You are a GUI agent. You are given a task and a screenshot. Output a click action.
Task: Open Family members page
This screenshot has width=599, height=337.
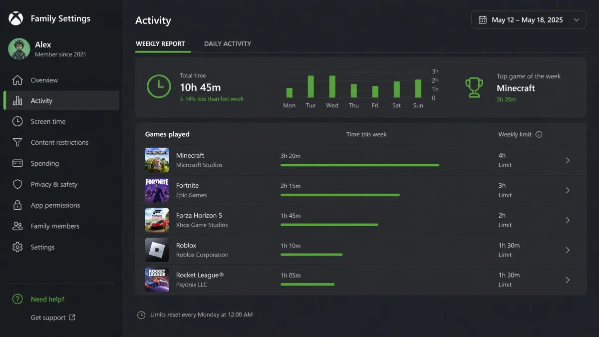(x=61, y=226)
